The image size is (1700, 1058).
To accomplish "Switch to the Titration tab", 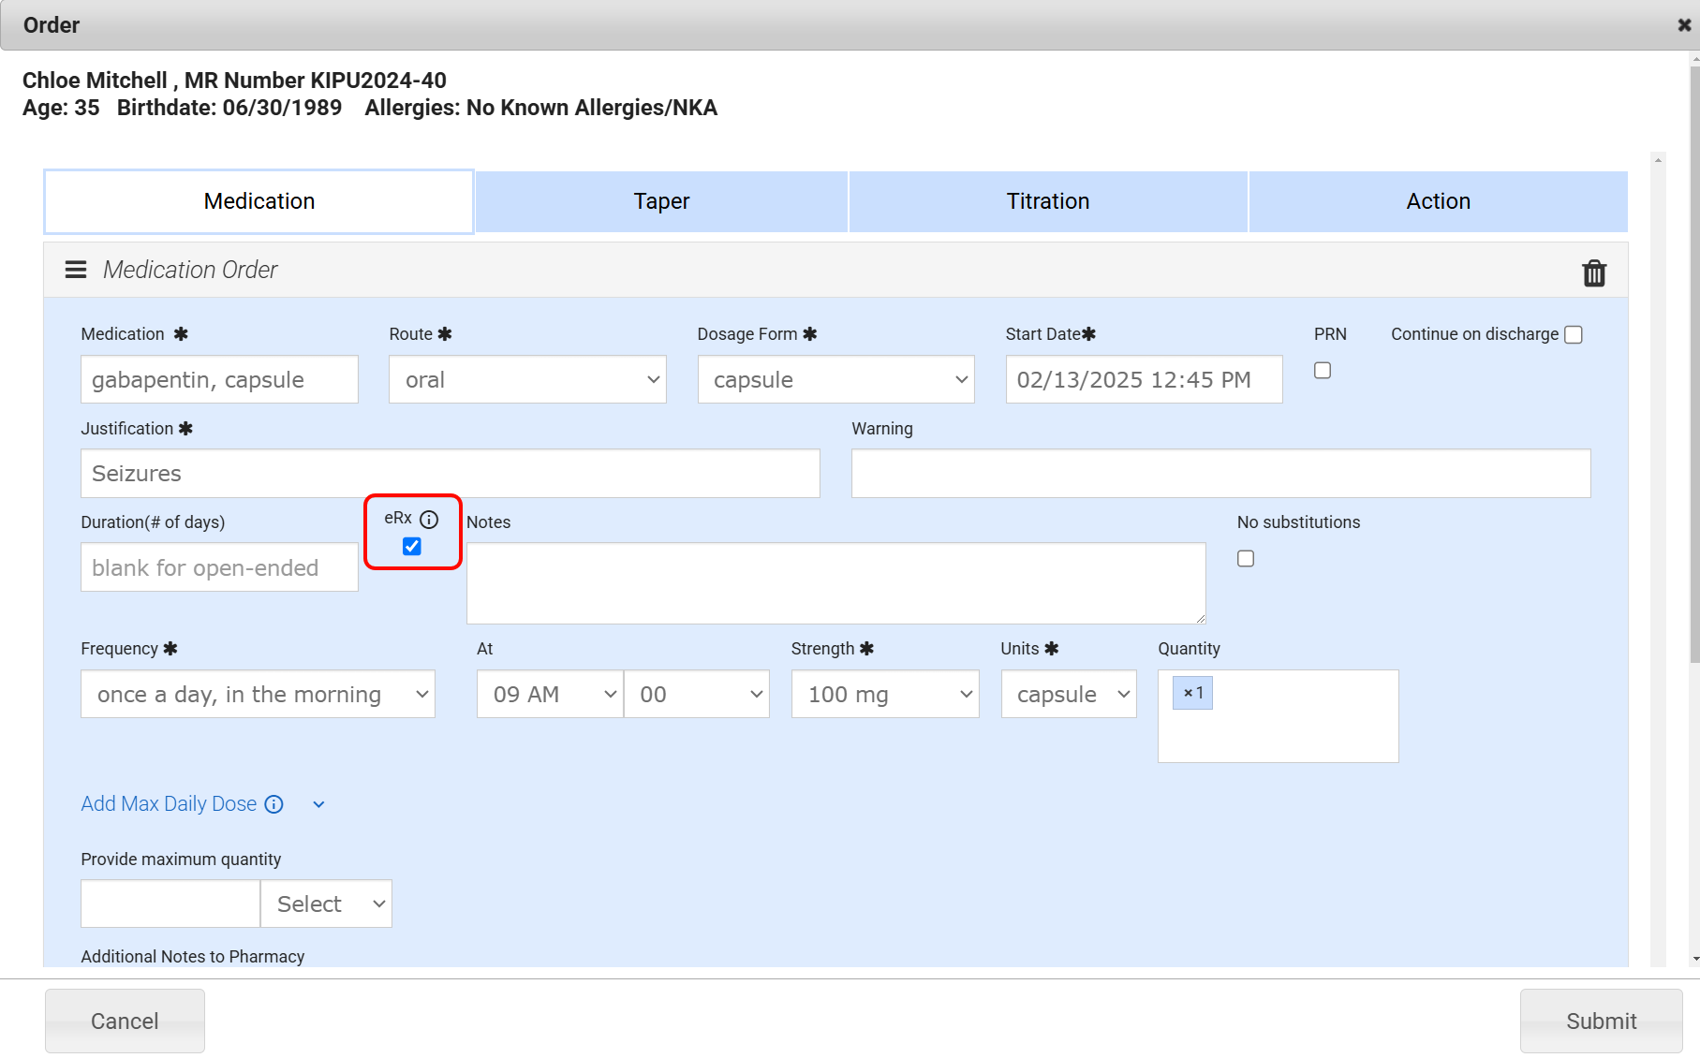I will (x=1047, y=201).
